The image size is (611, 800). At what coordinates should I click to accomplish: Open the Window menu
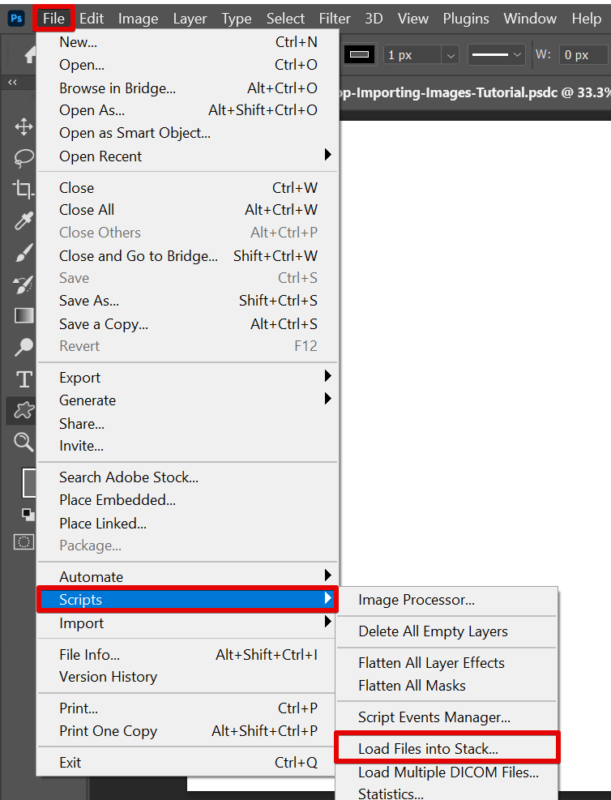click(x=530, y=19)
